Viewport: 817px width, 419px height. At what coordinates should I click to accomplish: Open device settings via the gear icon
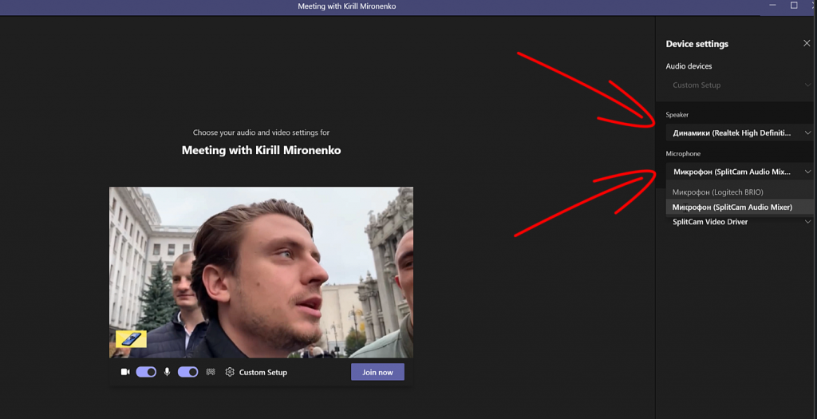[230, 372]
